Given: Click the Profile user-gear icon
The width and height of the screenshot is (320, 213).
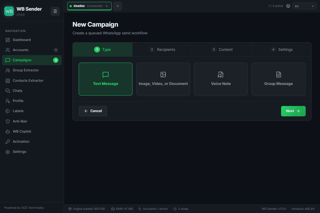Looking at the screenshot, I should 8,101.
